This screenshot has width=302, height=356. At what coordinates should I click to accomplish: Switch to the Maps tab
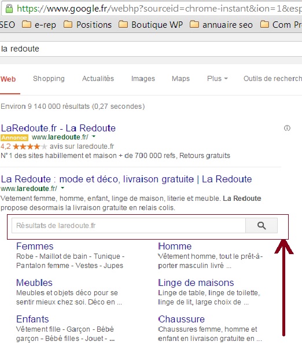point(181,79)
